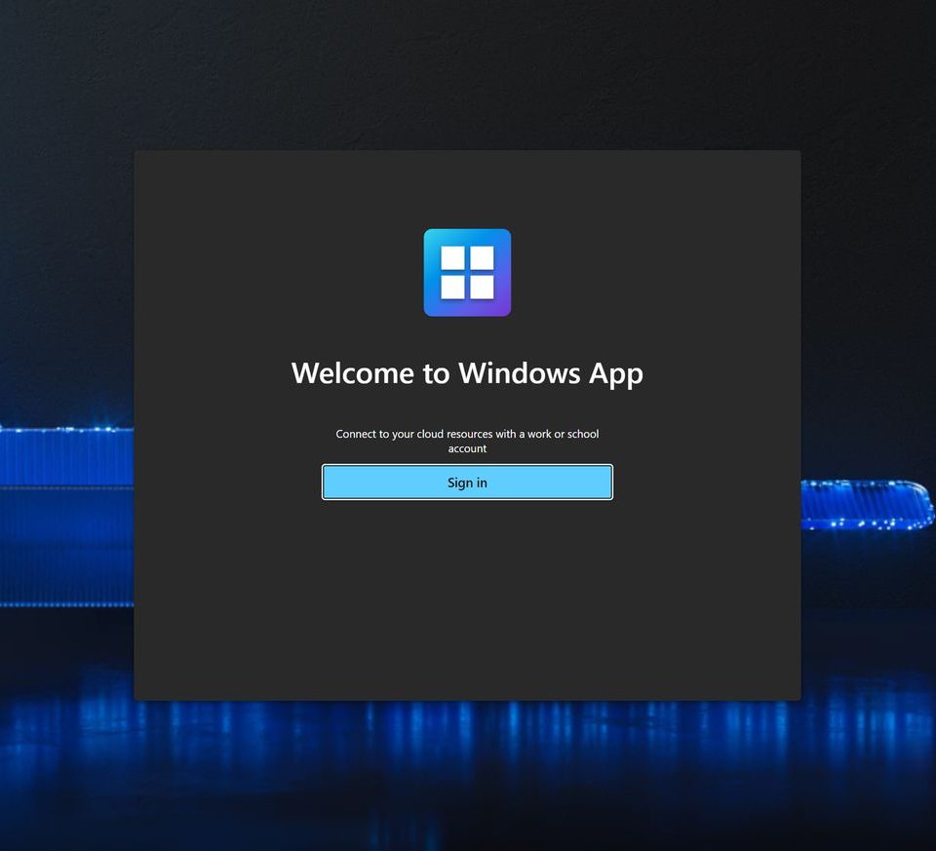Viewport: 936px width, 851px height.
Task: Click the glowing blue strip left of dialog
Action: tap(64, 456)
